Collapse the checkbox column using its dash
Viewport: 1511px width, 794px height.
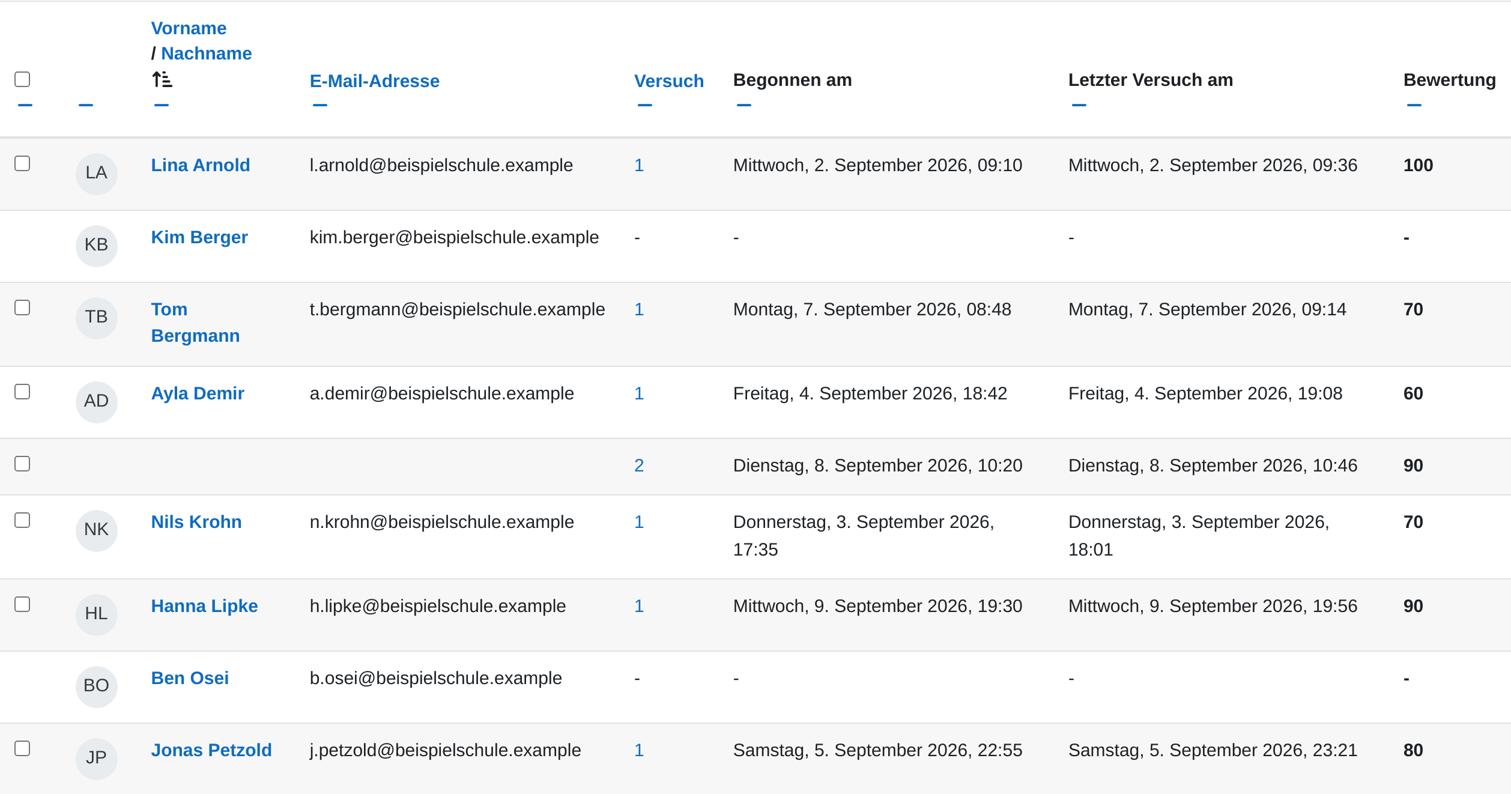click(x=25, y=105)
